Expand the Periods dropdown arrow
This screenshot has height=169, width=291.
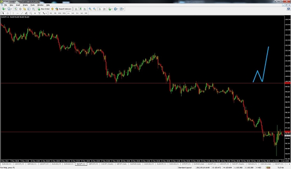pyautogui.click(x=118, y=9)
